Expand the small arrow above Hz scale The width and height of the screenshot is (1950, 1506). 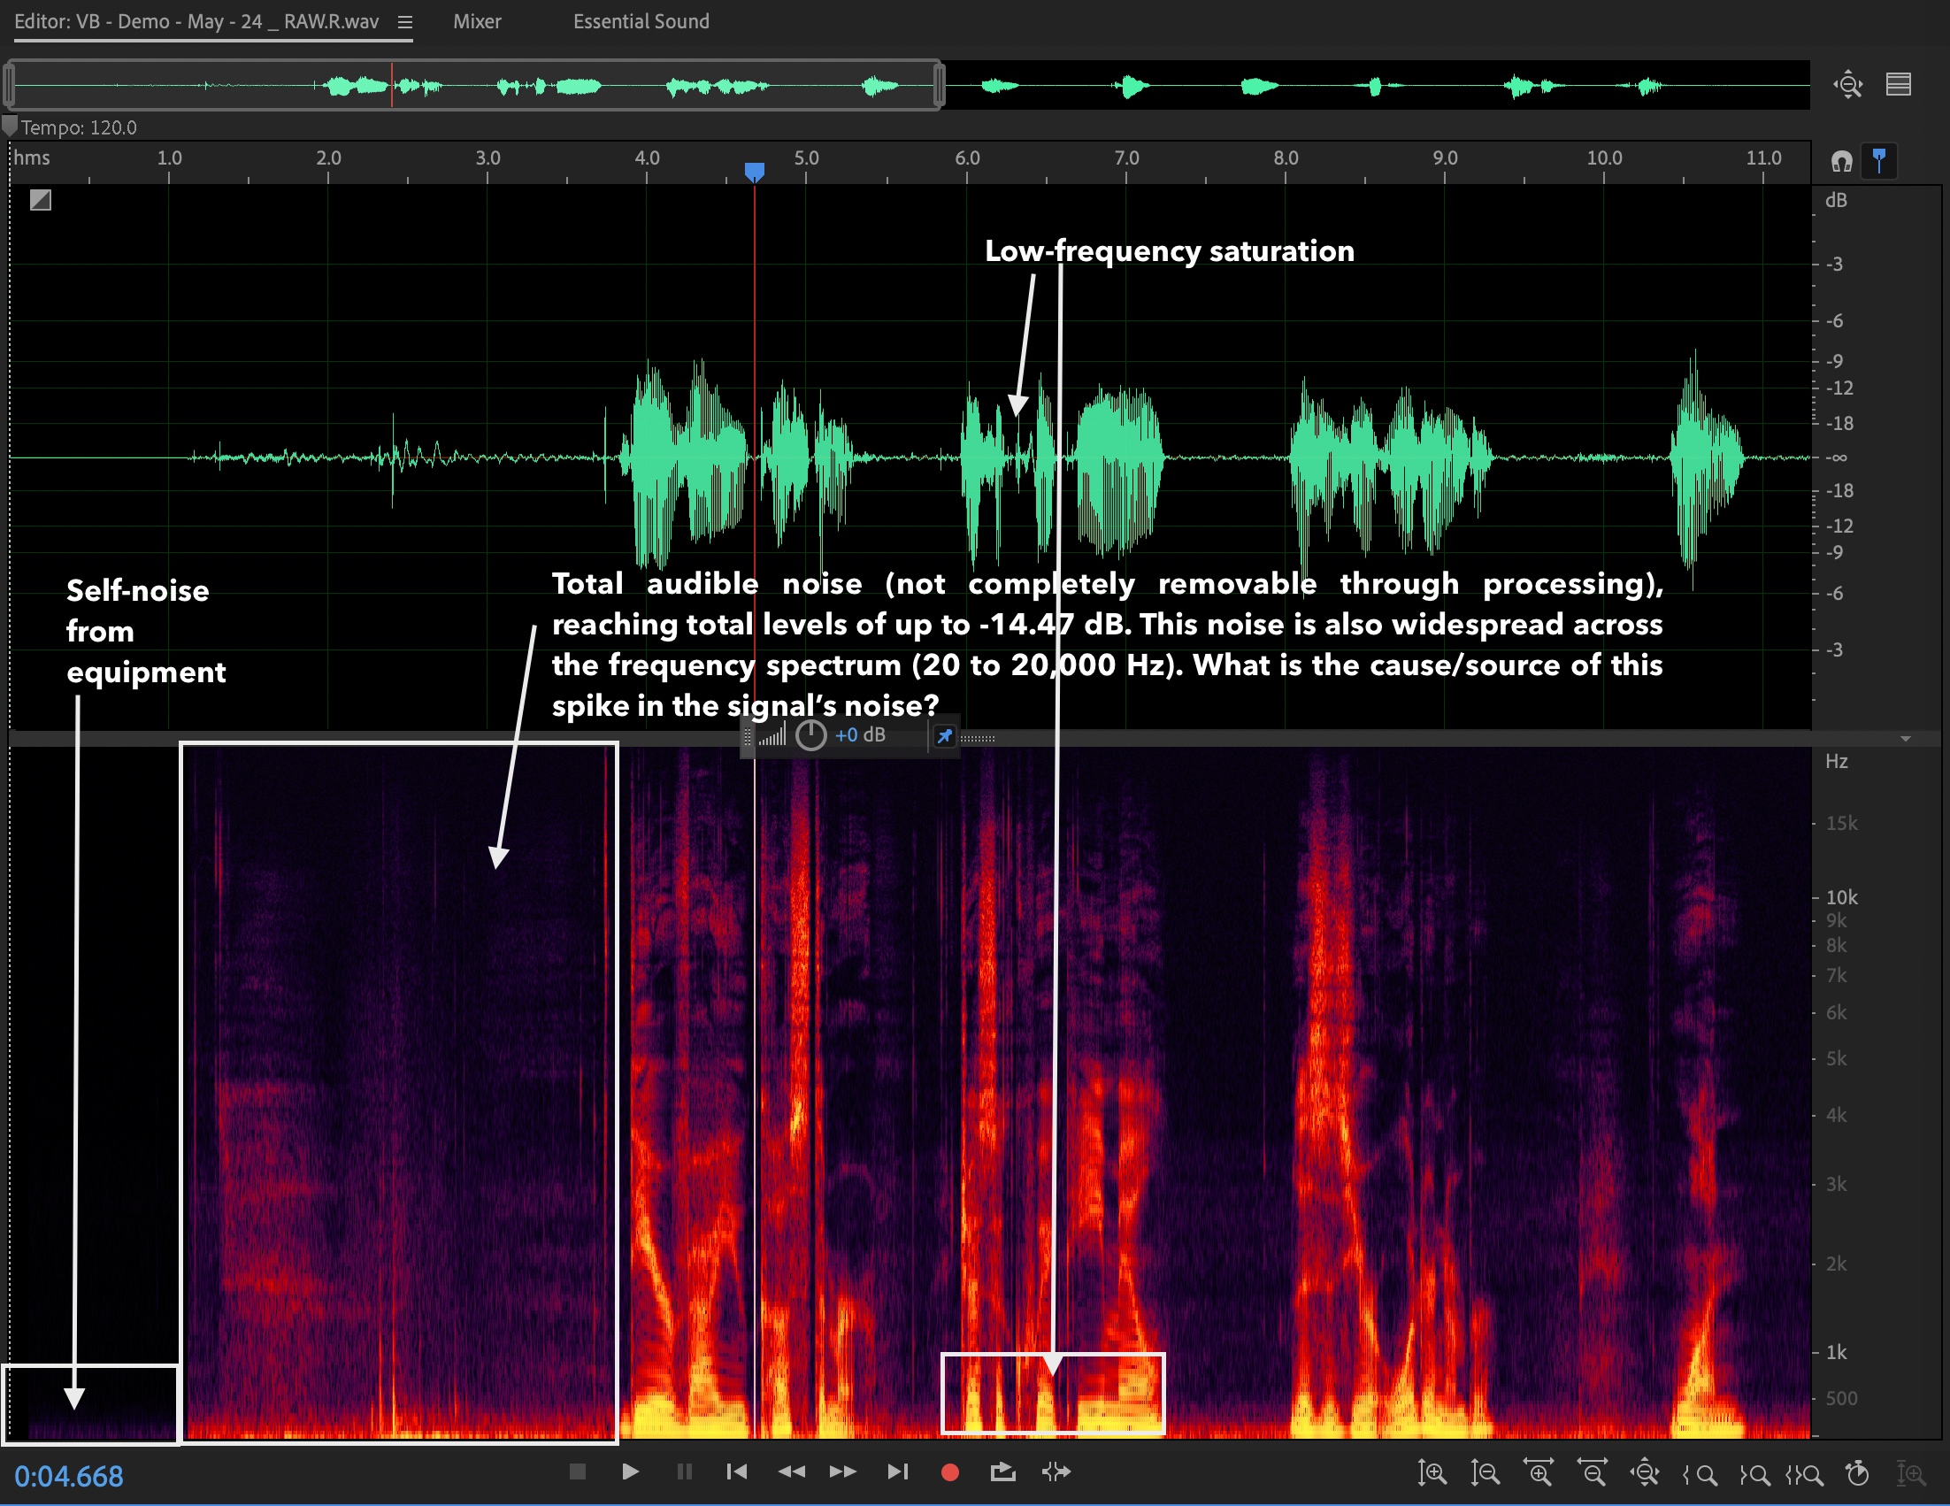coord(1906,739)
